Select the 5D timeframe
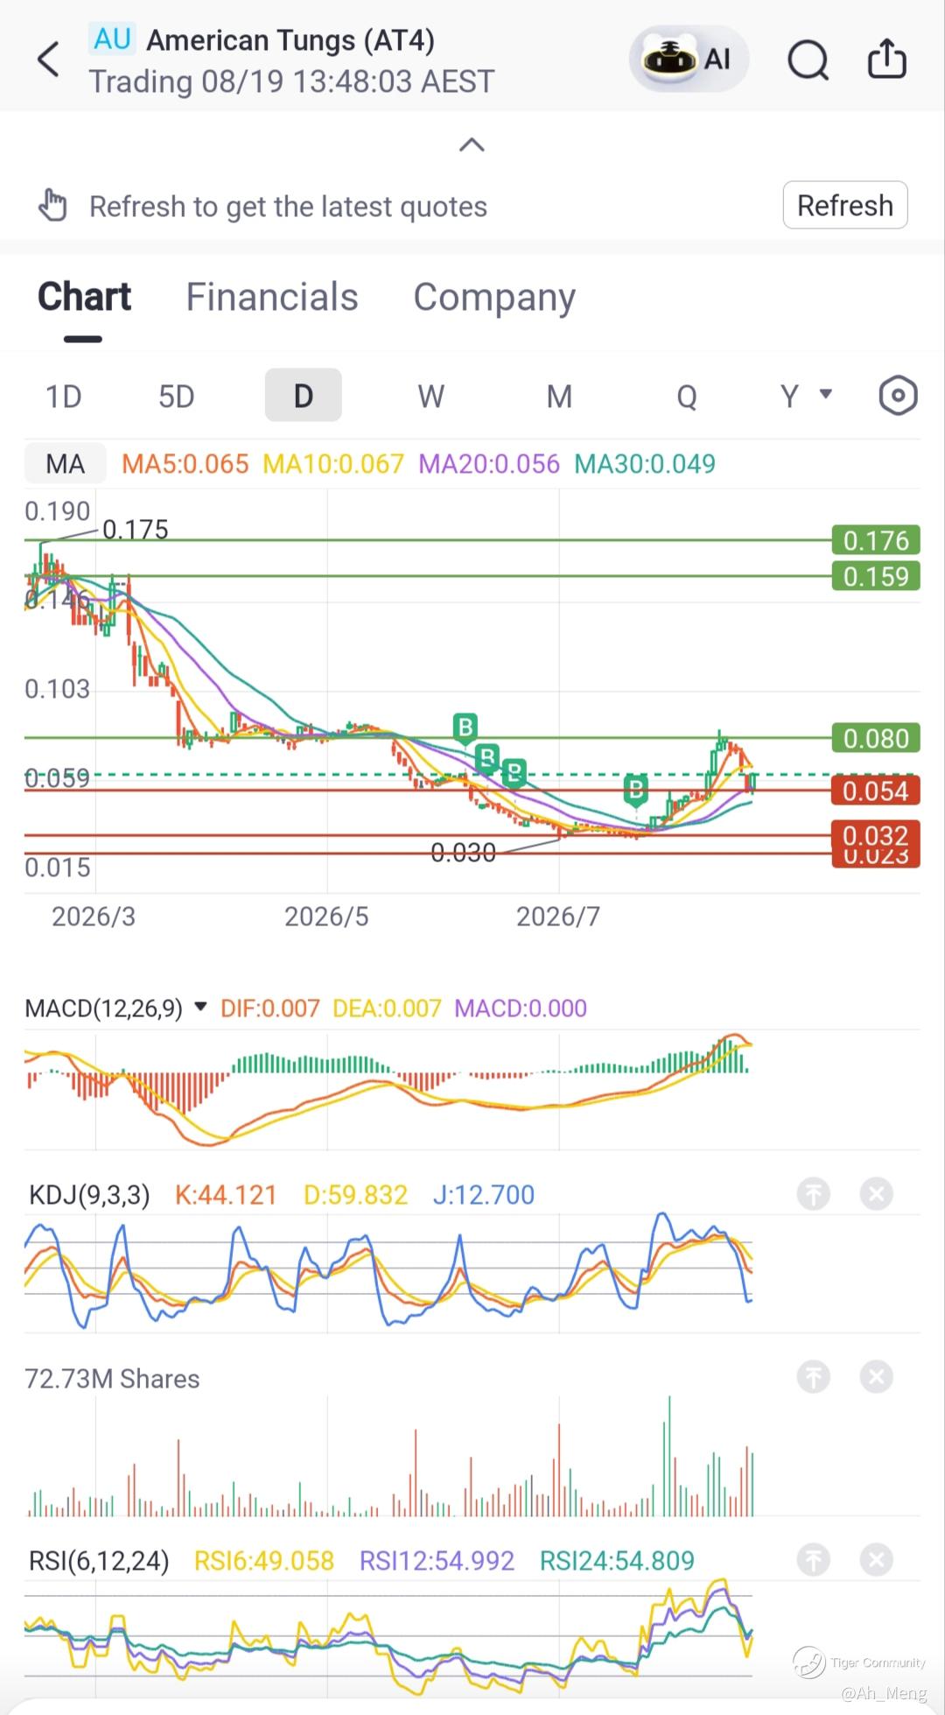The width and height of the screenshot is (945, 1715). click(x=176, y=397)
